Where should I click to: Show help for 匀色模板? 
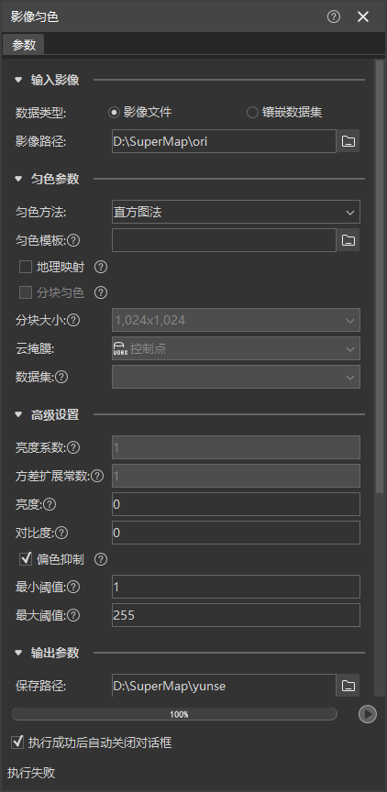[x=73, y=241]
